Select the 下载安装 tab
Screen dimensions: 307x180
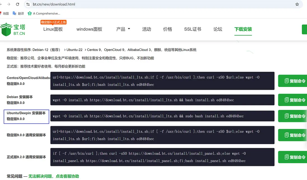tap(243, 29)
